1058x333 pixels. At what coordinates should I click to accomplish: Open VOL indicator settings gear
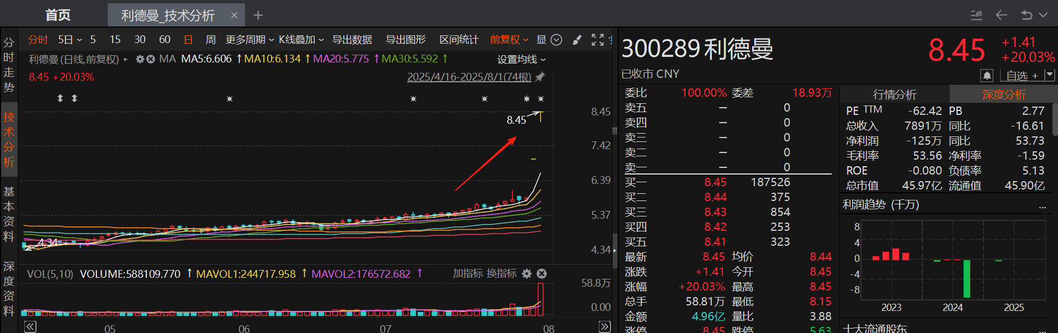pos(527,273)
